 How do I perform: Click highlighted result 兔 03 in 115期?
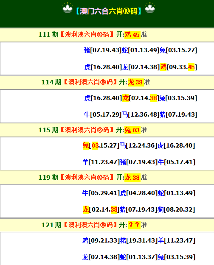[132, 130]
